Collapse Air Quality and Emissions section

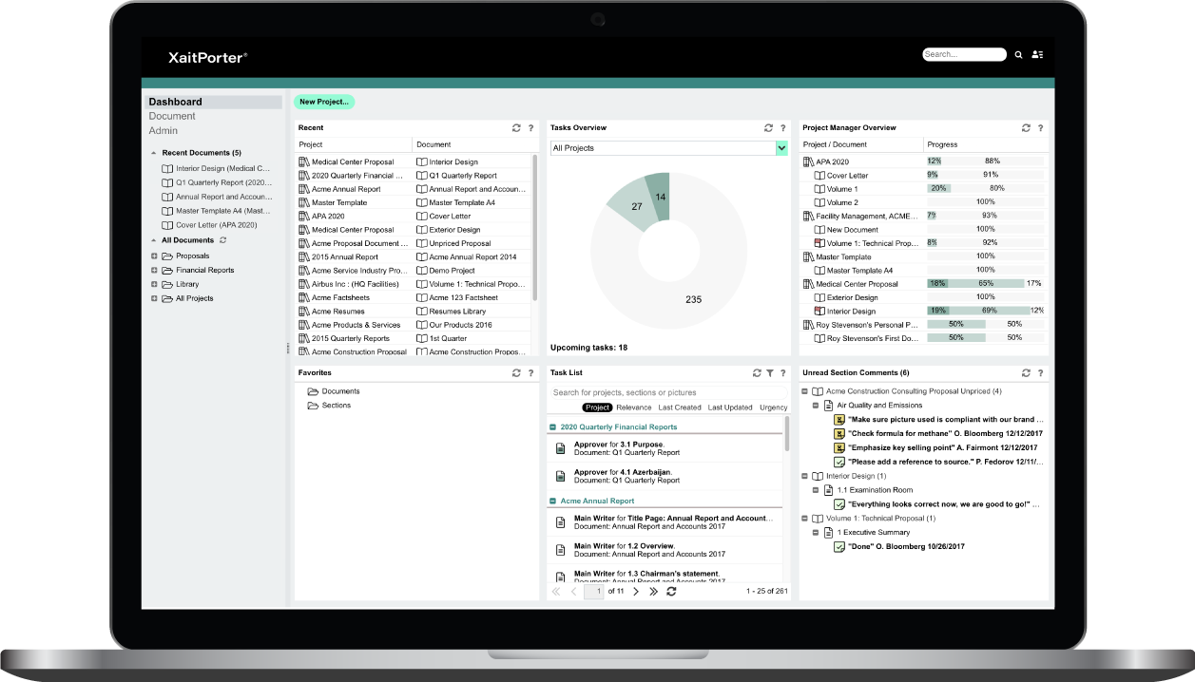pos(816,406)
